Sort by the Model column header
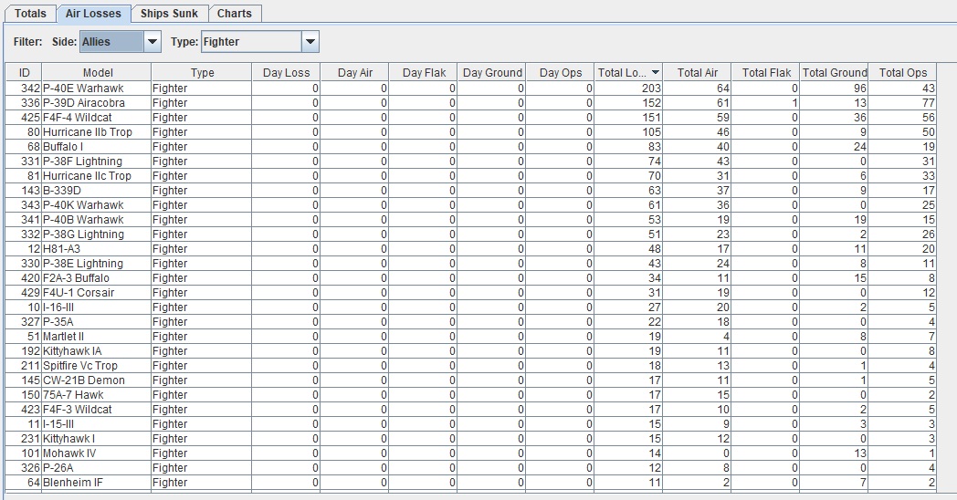Image resolution: width=957 pixels, height=500 pixels. click(x=97, y=73)
